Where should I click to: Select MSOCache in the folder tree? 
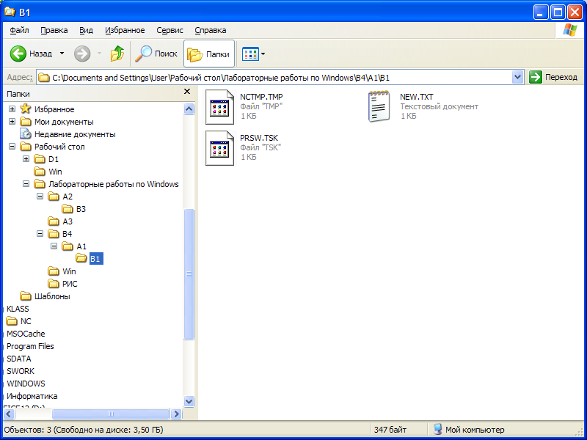point(26,334)
